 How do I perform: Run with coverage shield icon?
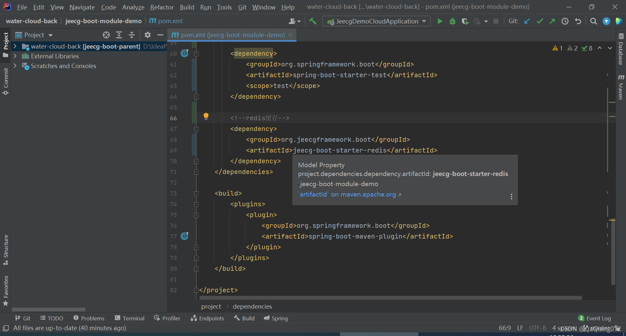click(x=465, y=21)
